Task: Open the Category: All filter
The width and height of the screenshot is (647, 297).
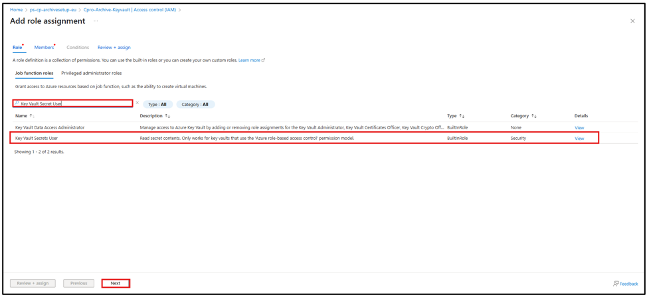Action: coord(195,105)
